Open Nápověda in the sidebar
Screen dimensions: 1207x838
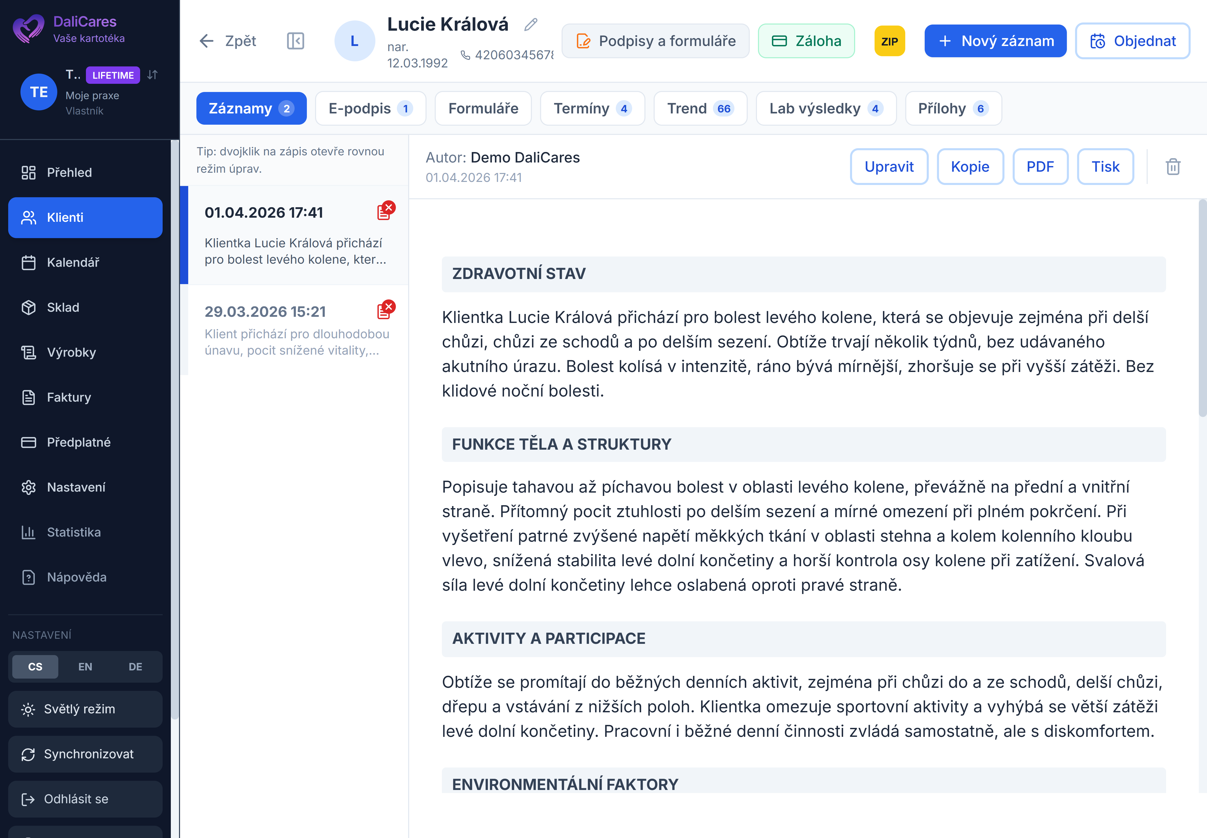(x=85, y=578)
